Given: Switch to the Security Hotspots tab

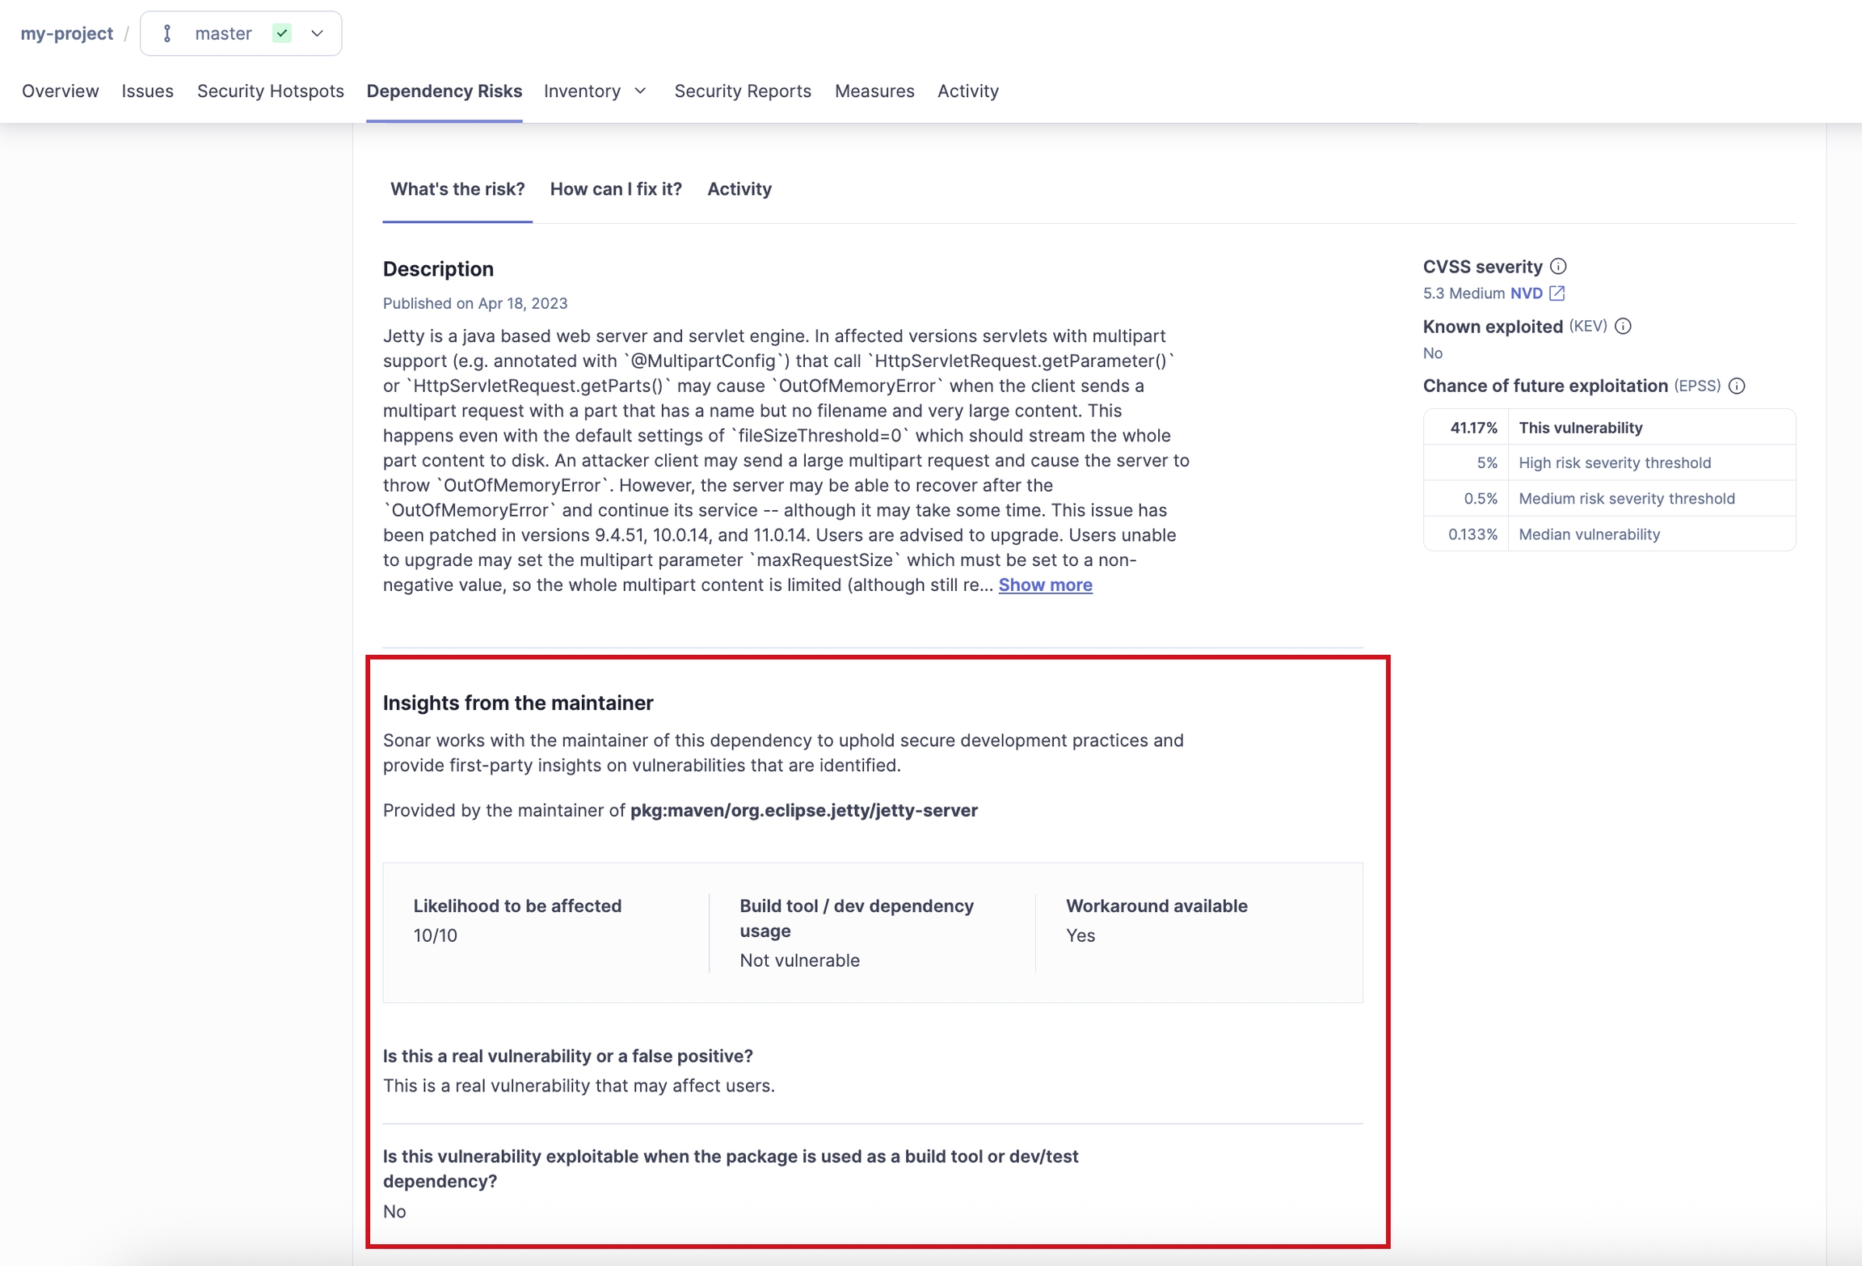Looking at the screenshot, I should pos(271,91).
